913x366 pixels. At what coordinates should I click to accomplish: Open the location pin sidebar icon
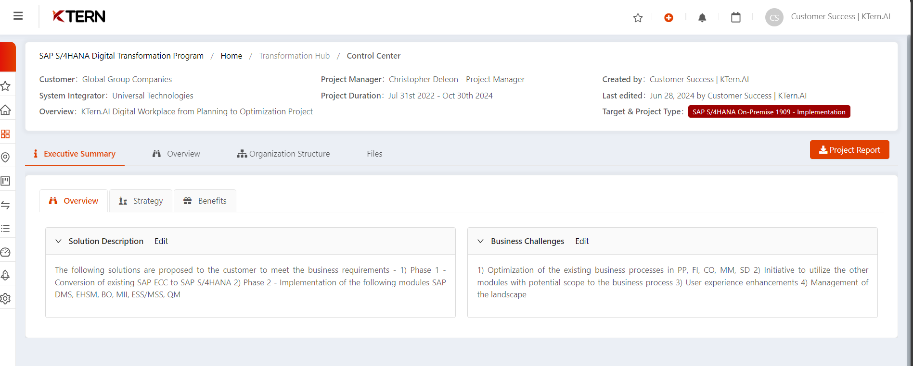[x=5, y=158]
